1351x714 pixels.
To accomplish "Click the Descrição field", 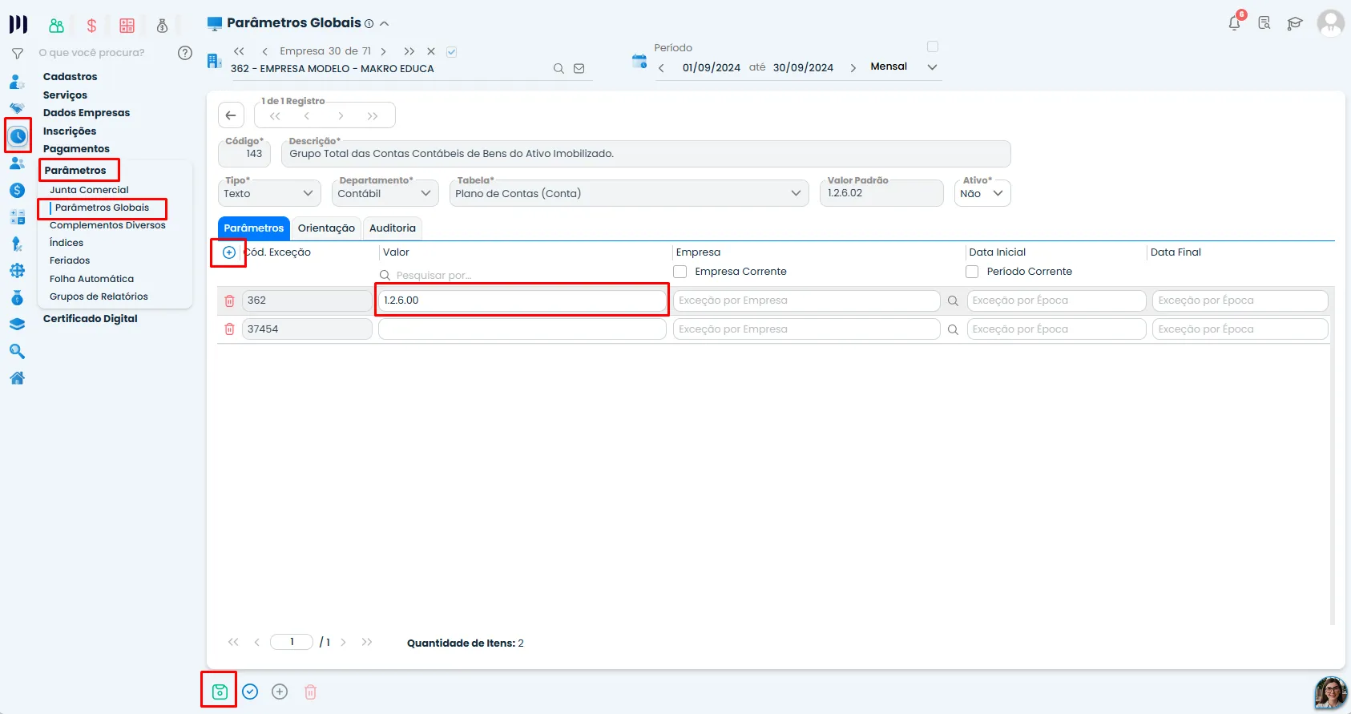I will click(x=646, y=153).
